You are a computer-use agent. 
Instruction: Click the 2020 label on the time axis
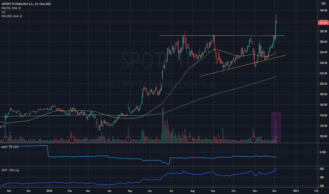click(49, 191)
